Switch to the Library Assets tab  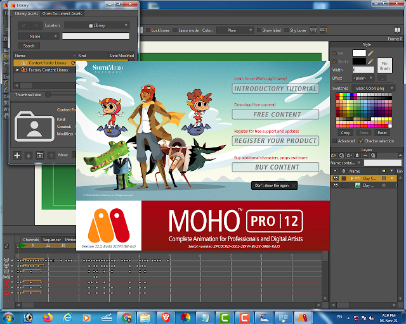point(27,13)
